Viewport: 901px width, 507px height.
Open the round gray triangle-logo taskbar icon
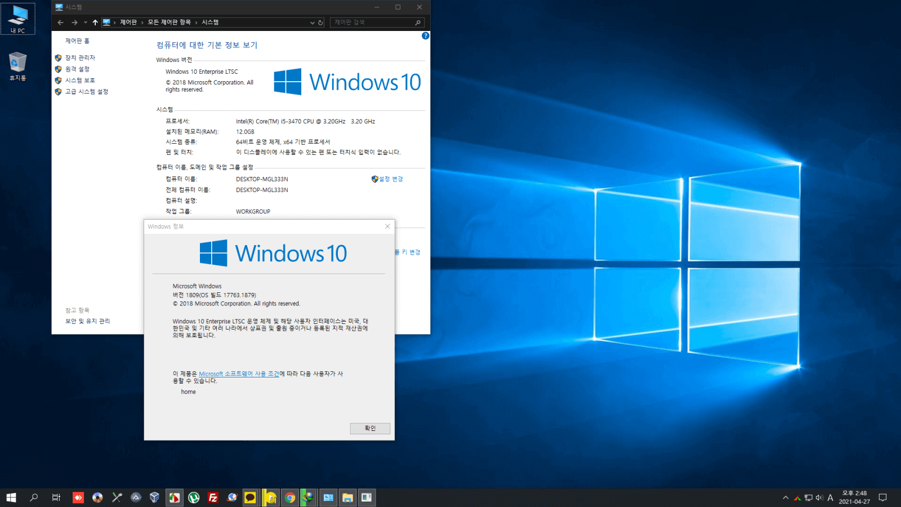coord(136,497)
